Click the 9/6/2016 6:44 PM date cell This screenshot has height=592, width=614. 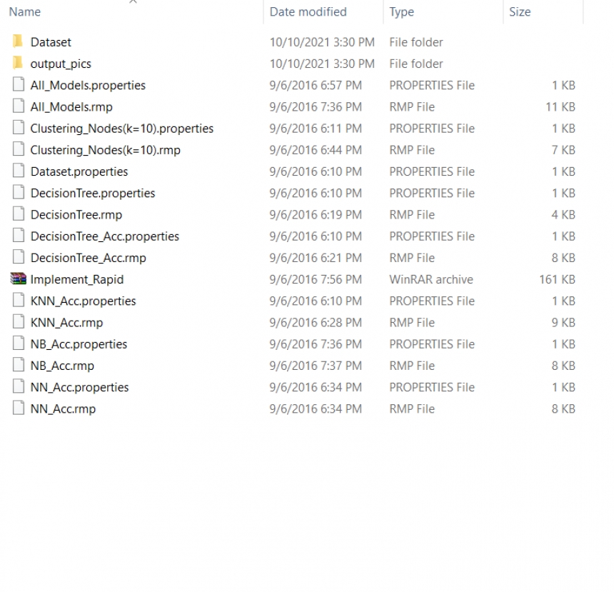click(316, 150)
